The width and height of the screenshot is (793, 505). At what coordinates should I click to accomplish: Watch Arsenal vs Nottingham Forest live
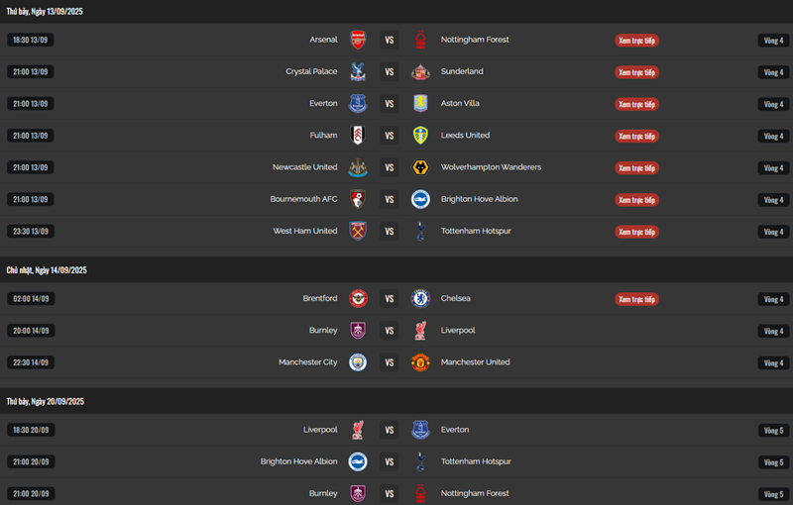click(x=636, y=41)
